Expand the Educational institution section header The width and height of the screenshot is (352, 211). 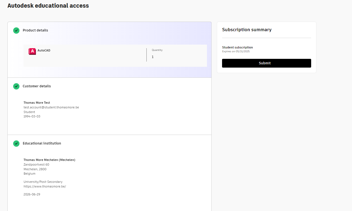click(x=42, y=143)
